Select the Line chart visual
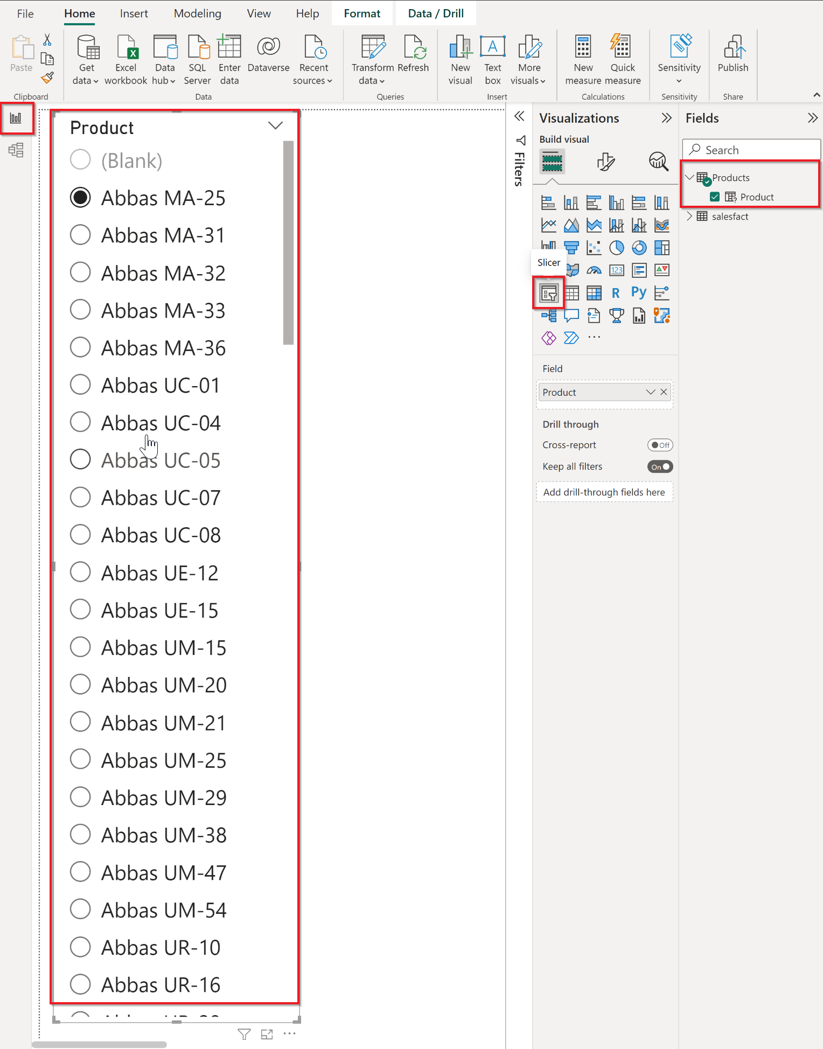The width and height of the screenshot is (823, 1049). coord(548,225)
